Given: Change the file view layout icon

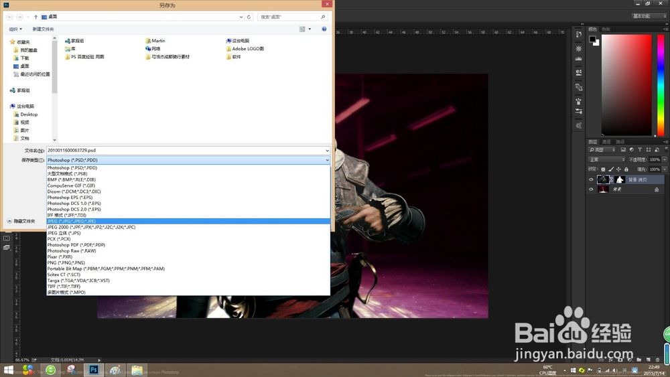Looking at the screenshot, I should [303, 29].
